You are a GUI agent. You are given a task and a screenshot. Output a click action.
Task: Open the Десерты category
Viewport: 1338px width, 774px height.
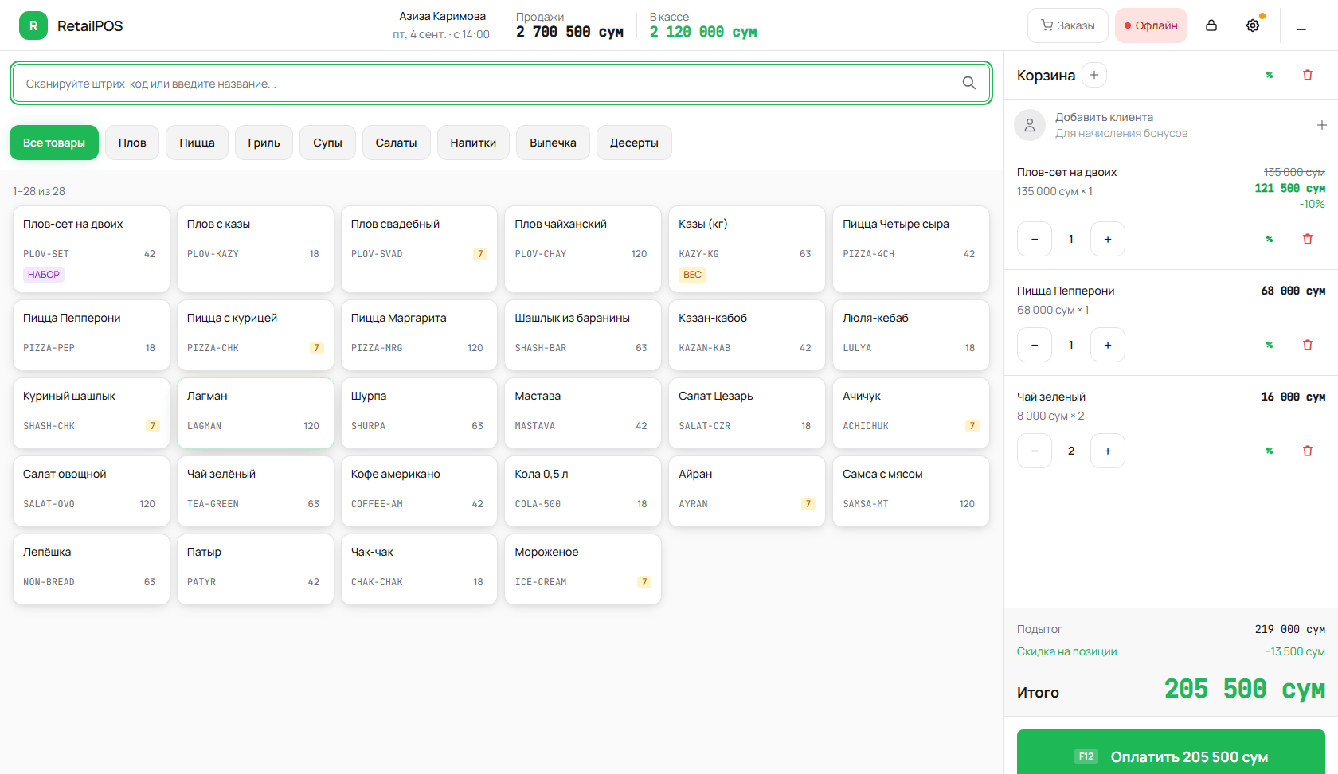634,143
